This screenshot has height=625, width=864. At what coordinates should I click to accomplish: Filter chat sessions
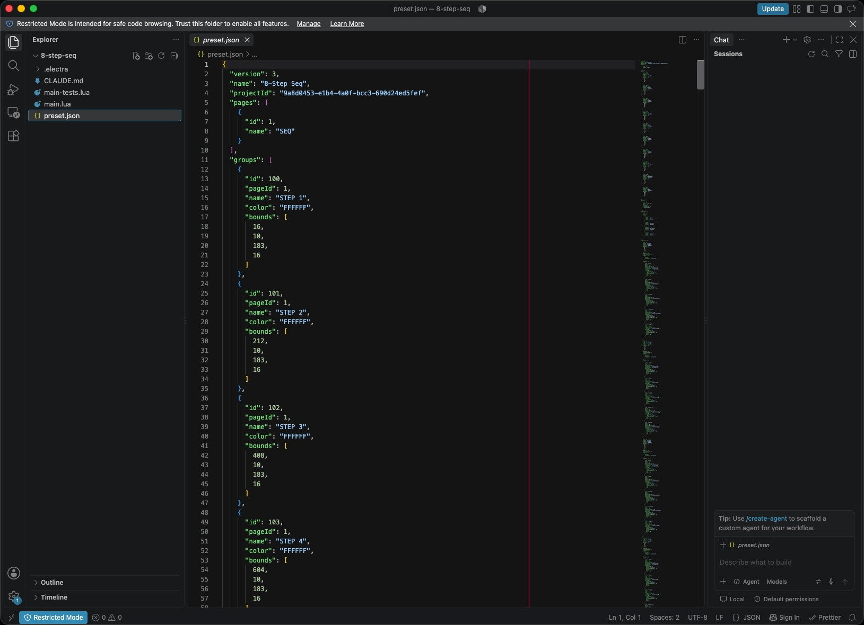[839, 54]
